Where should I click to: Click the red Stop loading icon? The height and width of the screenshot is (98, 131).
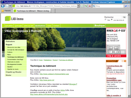pos(90,6)
